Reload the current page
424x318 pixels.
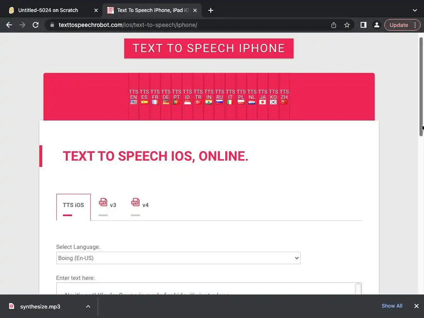(36, 25)
